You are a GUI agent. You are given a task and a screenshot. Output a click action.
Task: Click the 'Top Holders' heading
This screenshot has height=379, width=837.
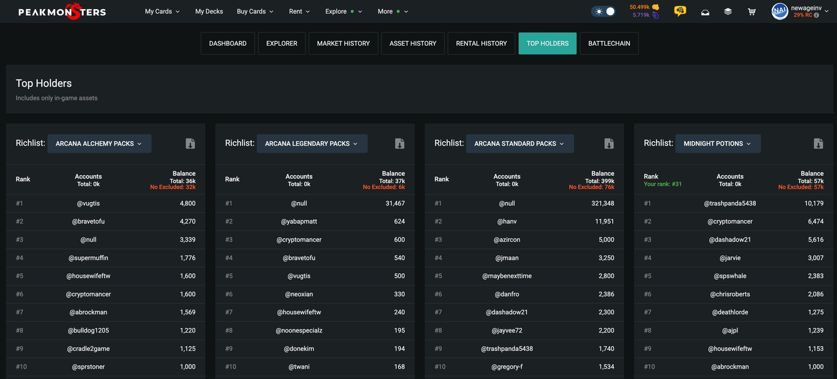44,84
